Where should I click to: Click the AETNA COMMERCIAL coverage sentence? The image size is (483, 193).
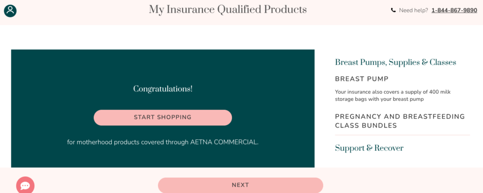click(x=163, y=142)
